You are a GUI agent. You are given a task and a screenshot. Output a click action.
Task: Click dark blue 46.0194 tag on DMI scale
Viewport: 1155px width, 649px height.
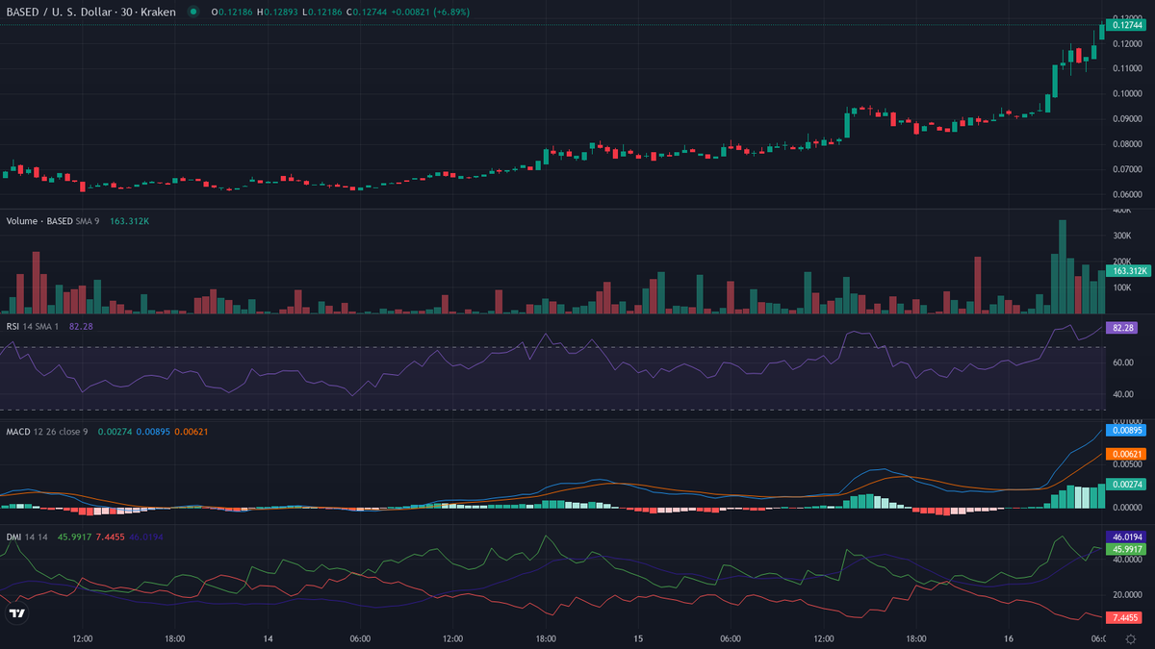coord(1127,537)
